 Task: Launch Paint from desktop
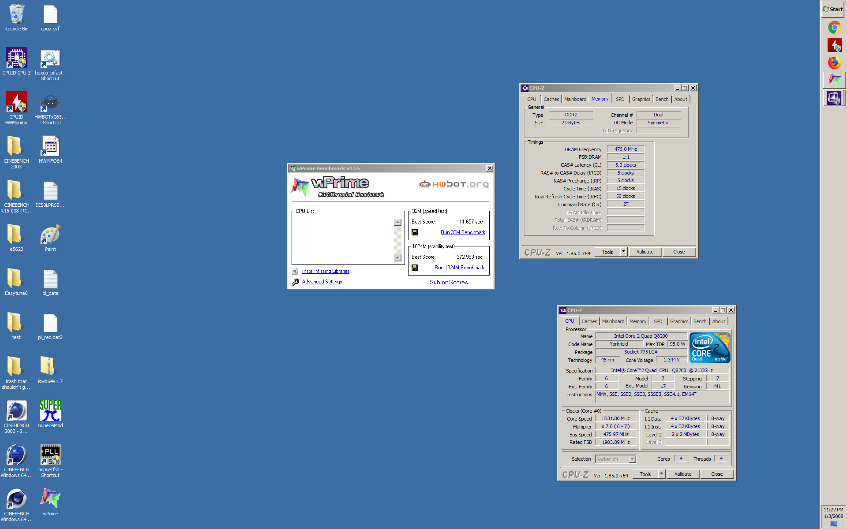click(50, 238)
